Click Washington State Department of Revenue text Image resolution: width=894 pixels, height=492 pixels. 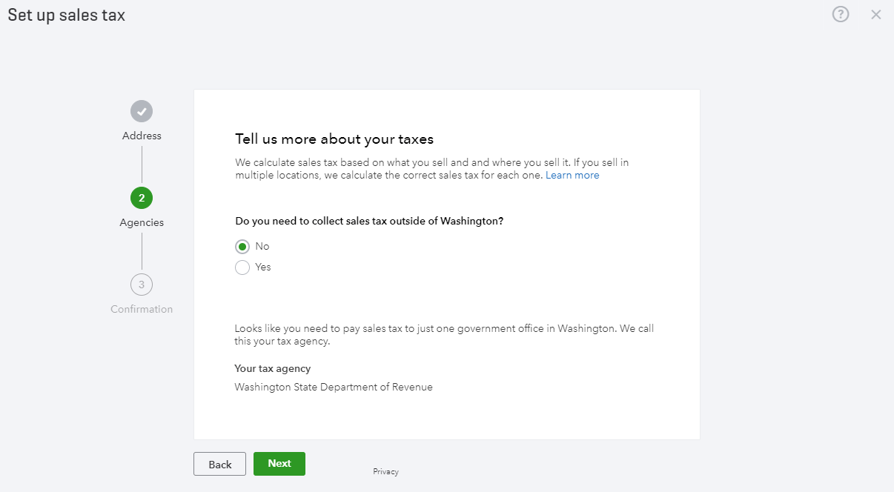(x=334, y=387)
